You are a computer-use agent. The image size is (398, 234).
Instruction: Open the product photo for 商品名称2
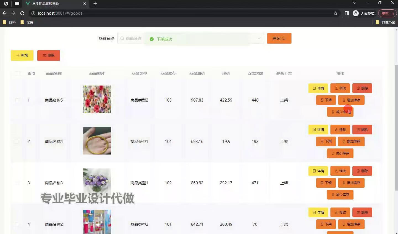[x=97, y=222]
